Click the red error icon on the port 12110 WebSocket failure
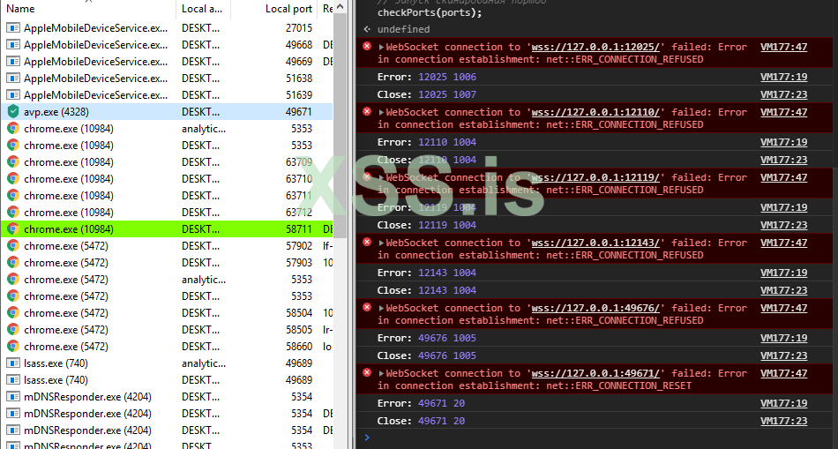This screenshot has width=838, height=449. 367,112
